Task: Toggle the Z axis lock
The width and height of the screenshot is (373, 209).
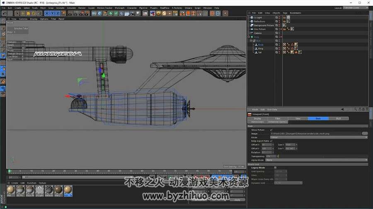Action: (58, 13)
